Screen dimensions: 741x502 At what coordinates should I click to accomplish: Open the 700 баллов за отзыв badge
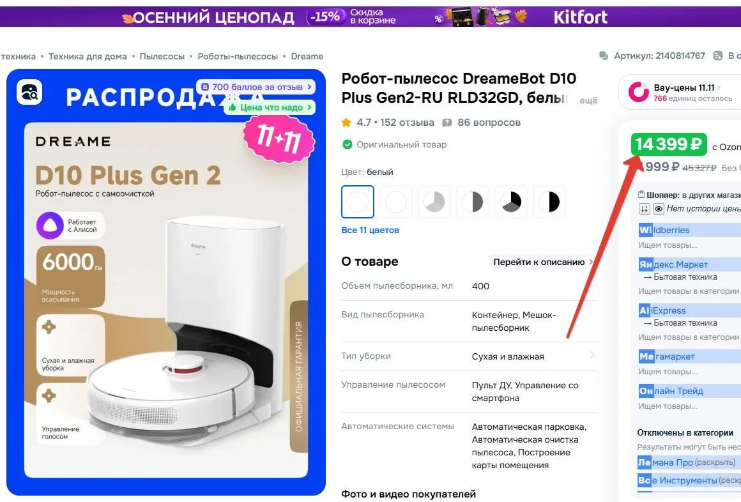point(256,87)
